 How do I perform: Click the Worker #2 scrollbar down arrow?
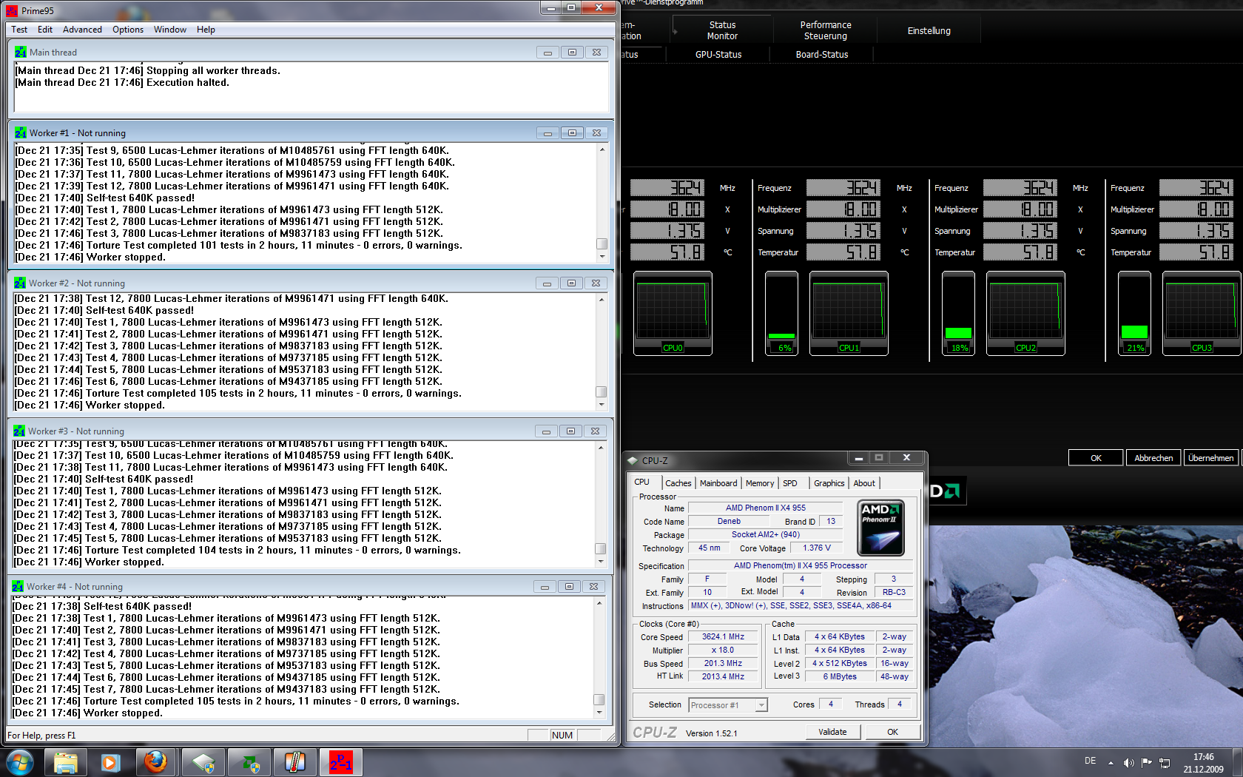coord(602,405)
